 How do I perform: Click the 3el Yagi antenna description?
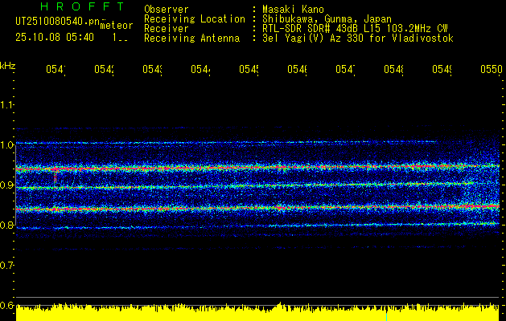click(358, 38)
